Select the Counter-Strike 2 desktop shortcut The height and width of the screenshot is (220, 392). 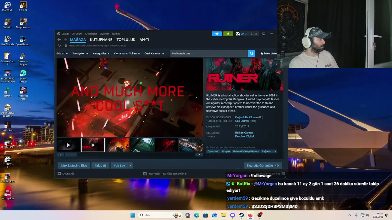pyautogui.click(x=8, y=59)
